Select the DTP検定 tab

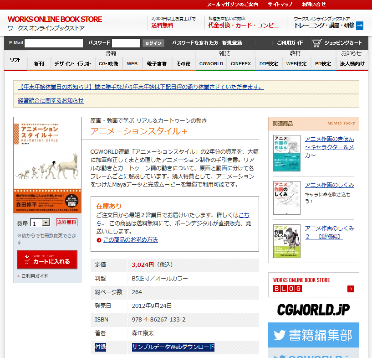tap(269, 64)
